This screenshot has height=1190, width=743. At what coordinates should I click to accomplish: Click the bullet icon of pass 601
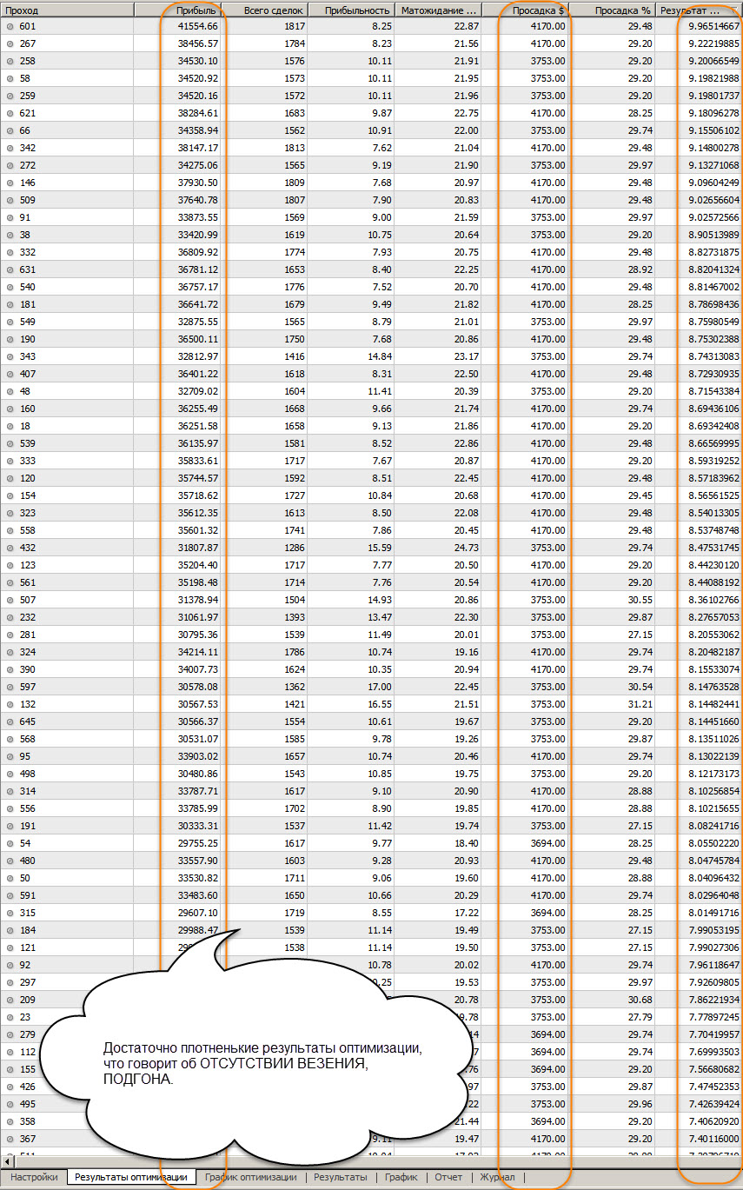pyautogui.click(x=10, y=26)
